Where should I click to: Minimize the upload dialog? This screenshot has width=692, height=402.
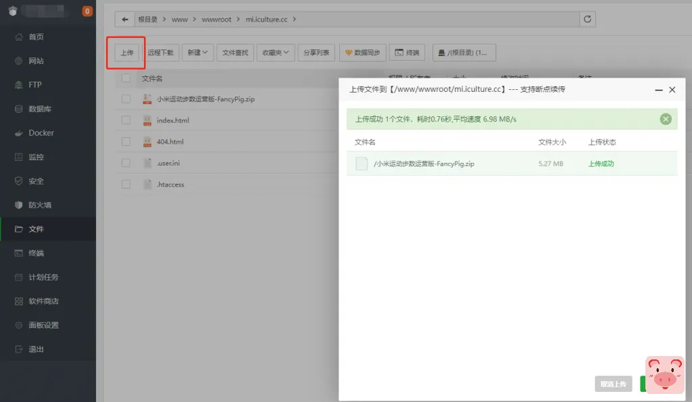pyautogui.click(x=658, y=90)
